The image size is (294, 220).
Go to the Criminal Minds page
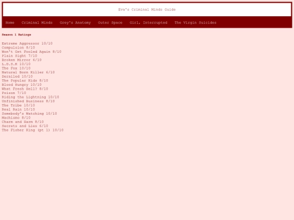click(37, 23)
